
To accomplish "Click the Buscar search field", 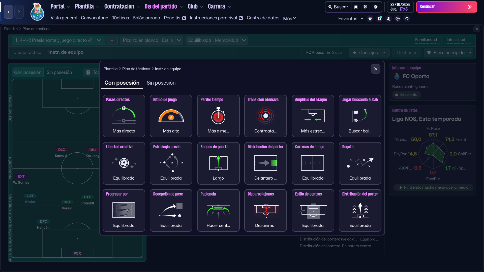I will click(x=338, y=7).
